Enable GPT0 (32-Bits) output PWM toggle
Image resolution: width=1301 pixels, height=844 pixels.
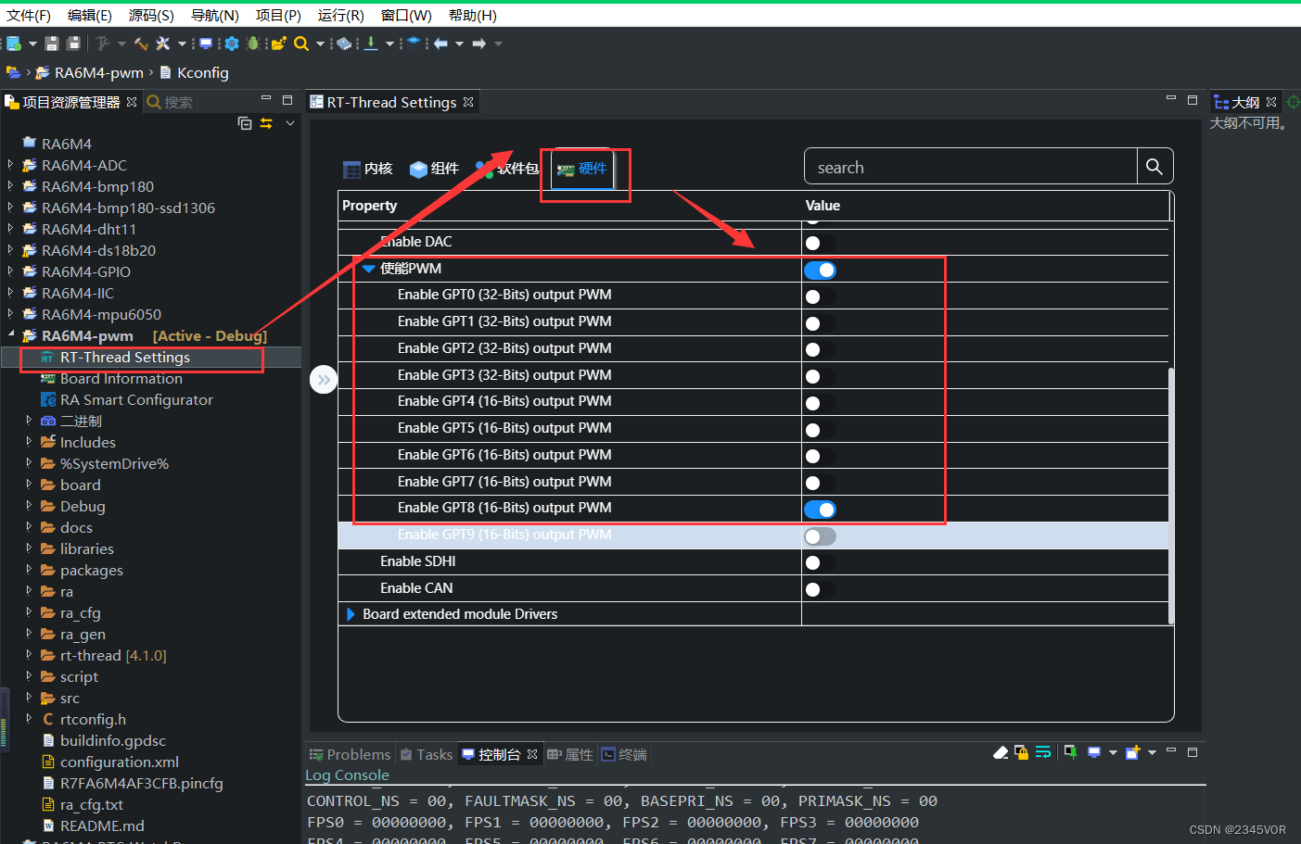pos(820,296)
